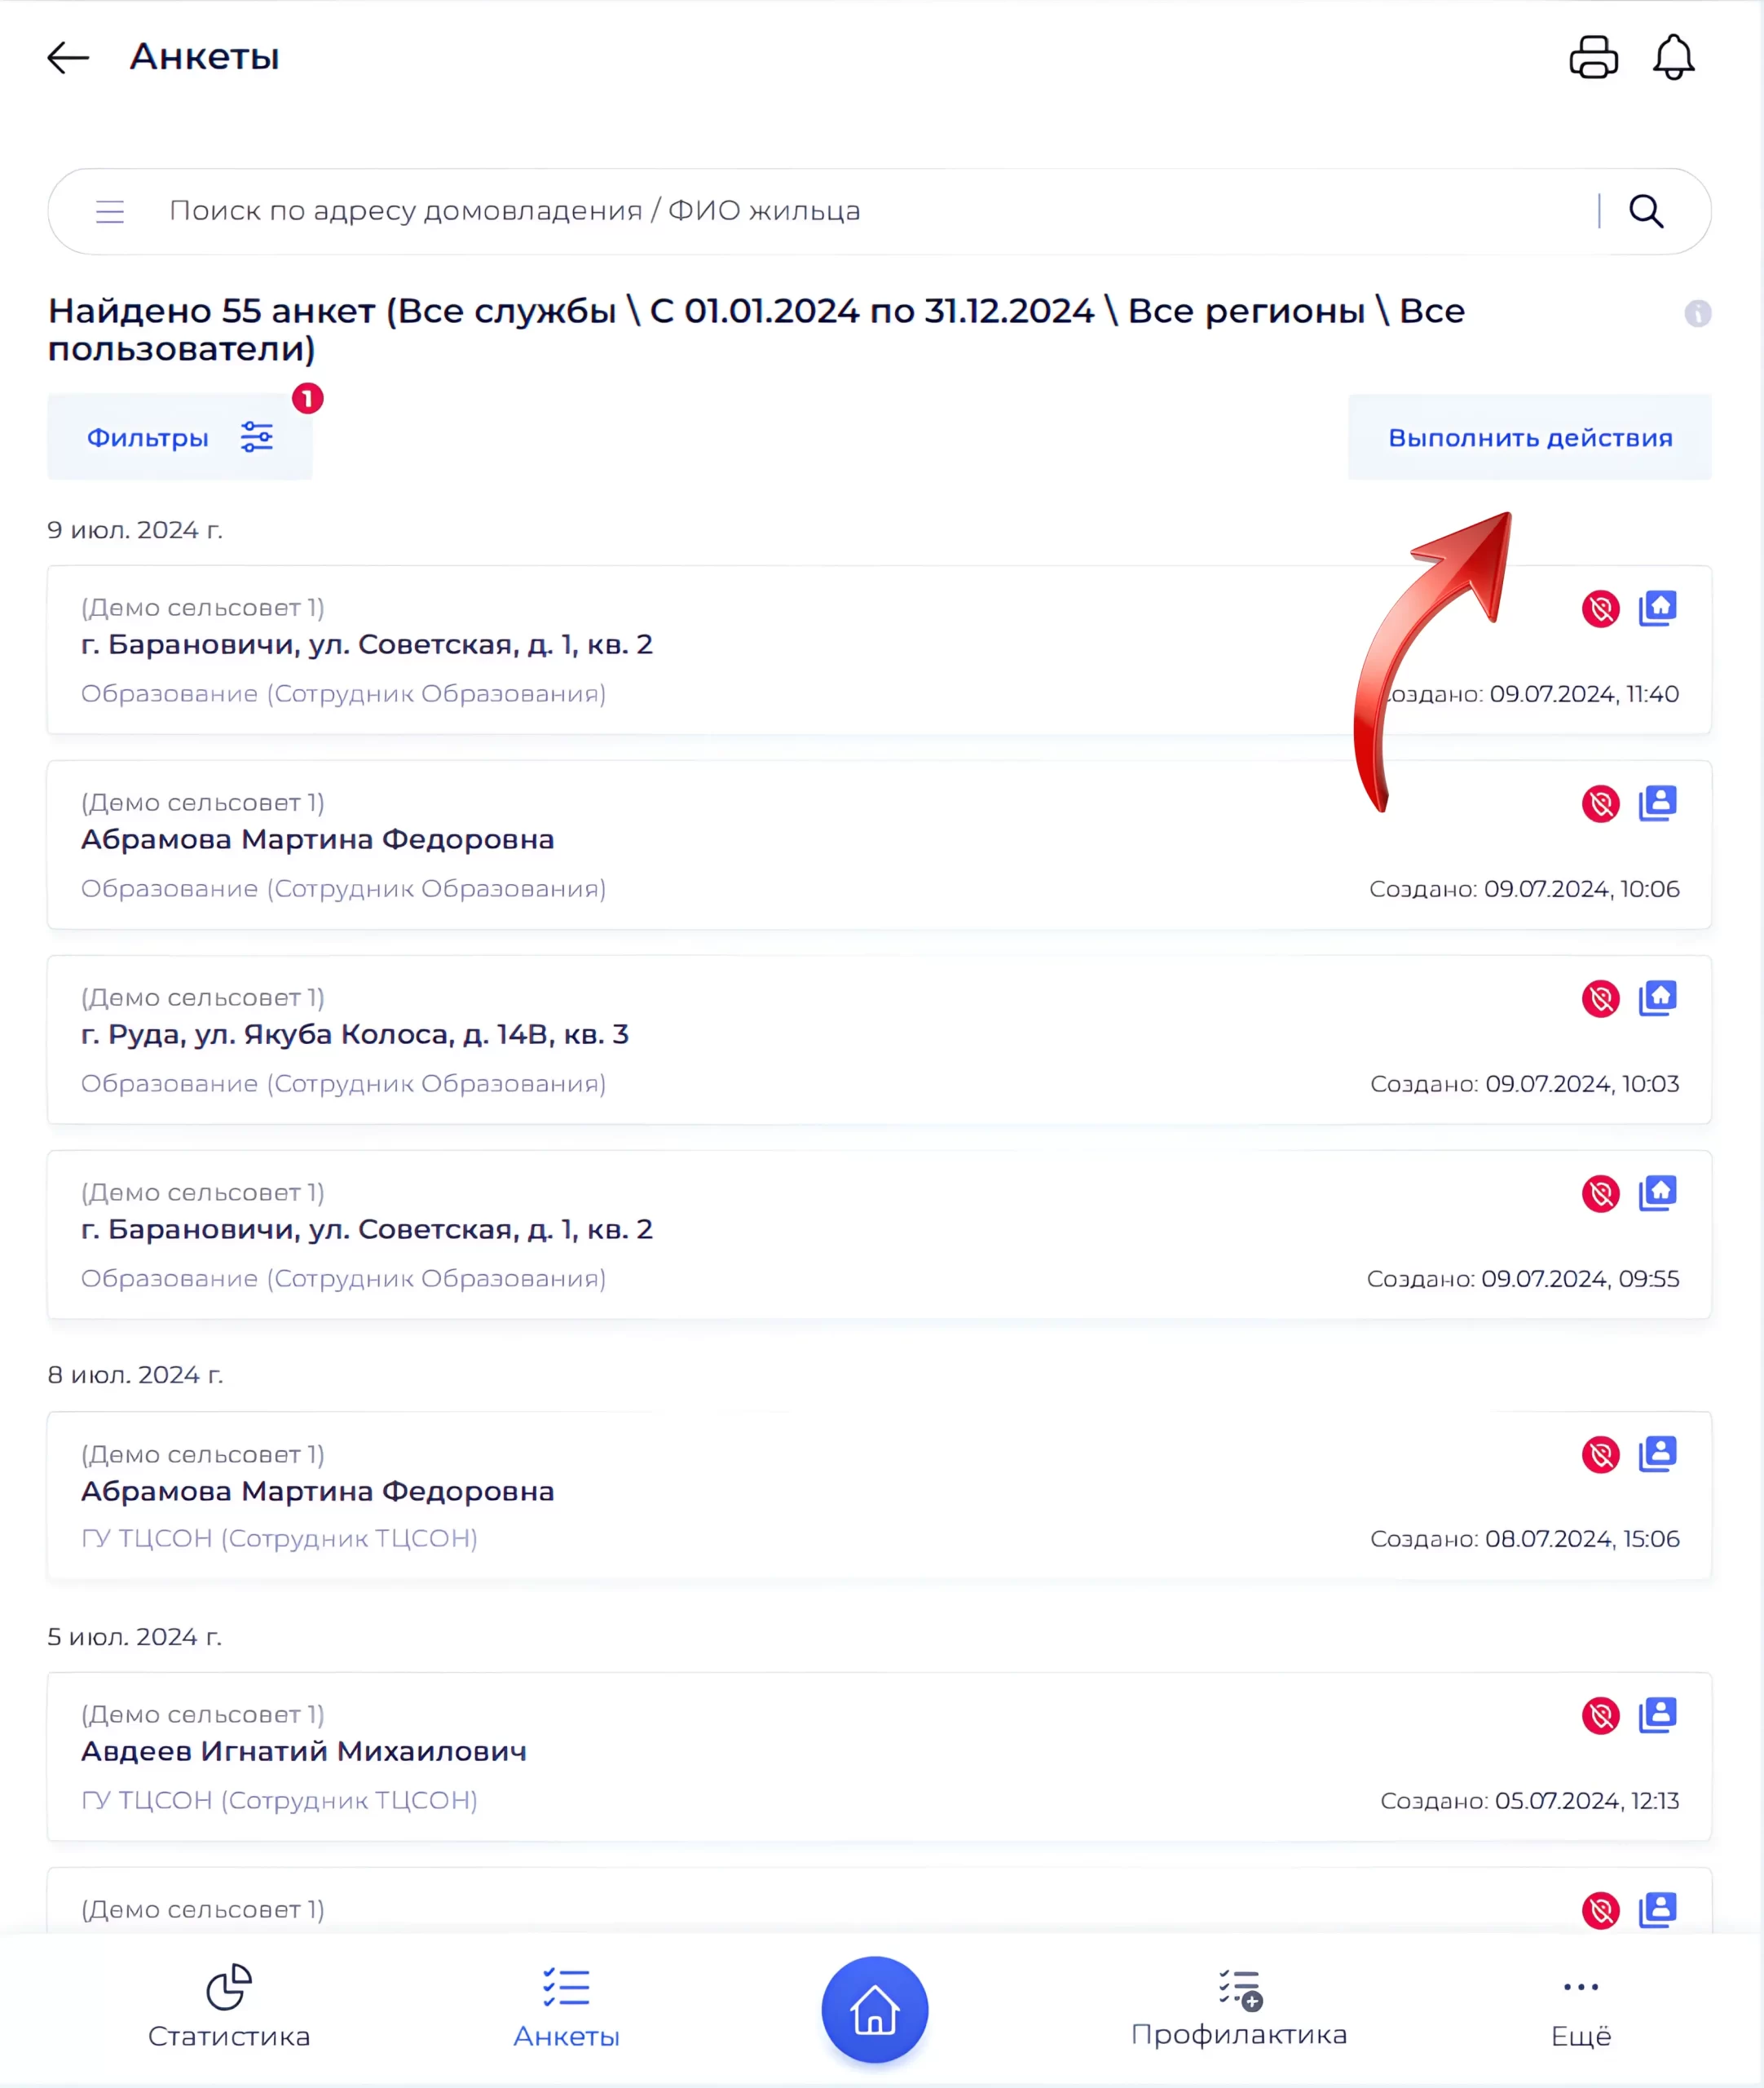Click red no-location icon on bottom partial card
This screenshot has width=1764, height=2088.
1600,1910
